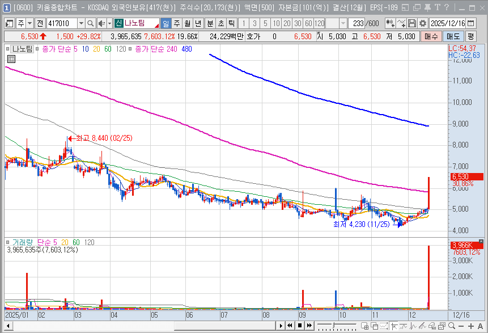Adjust the chart zoom slider at bottom

pos(337,326)
